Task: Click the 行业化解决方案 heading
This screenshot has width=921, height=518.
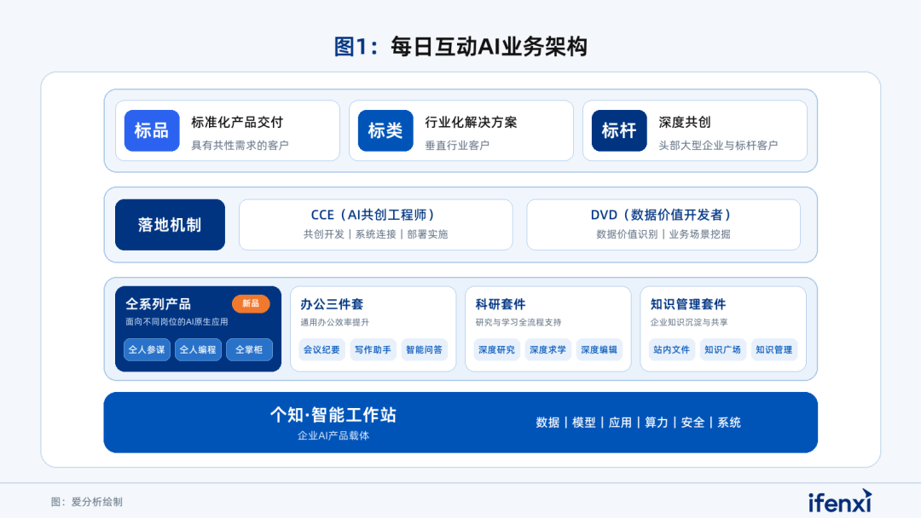Action: coord(471,122)
